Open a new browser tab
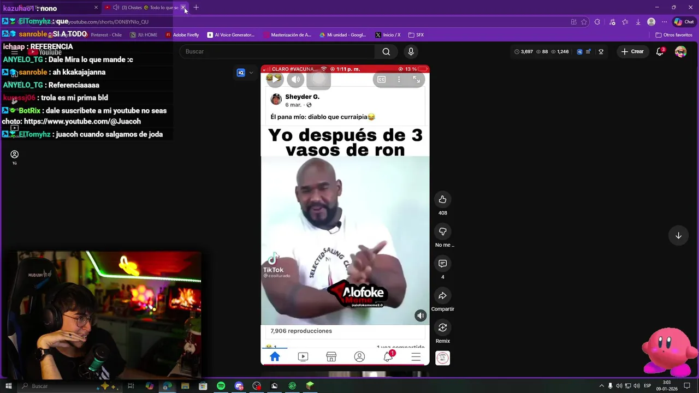 pyautogui.click(x=196, y=8)
